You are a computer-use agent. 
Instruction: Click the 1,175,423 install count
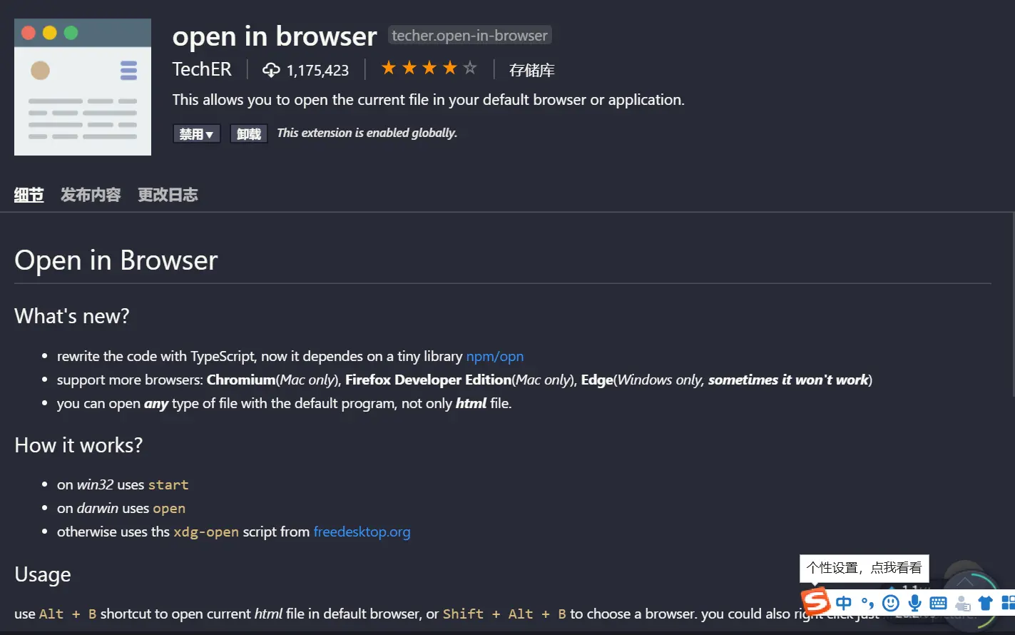pos(317,70)
